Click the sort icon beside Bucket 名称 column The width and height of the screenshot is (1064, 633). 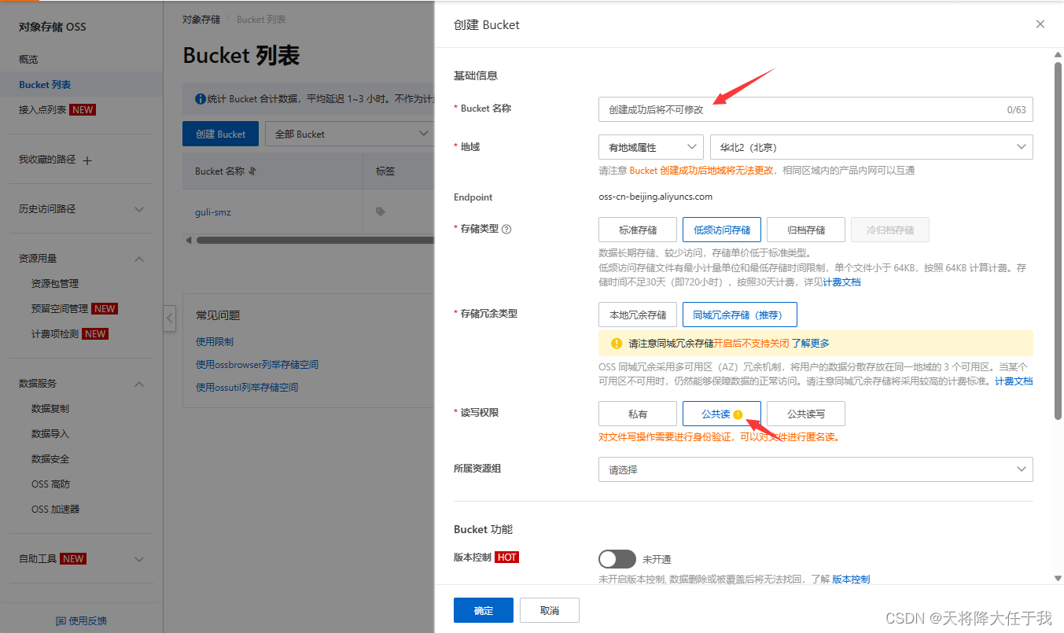[x=252, y=171]
